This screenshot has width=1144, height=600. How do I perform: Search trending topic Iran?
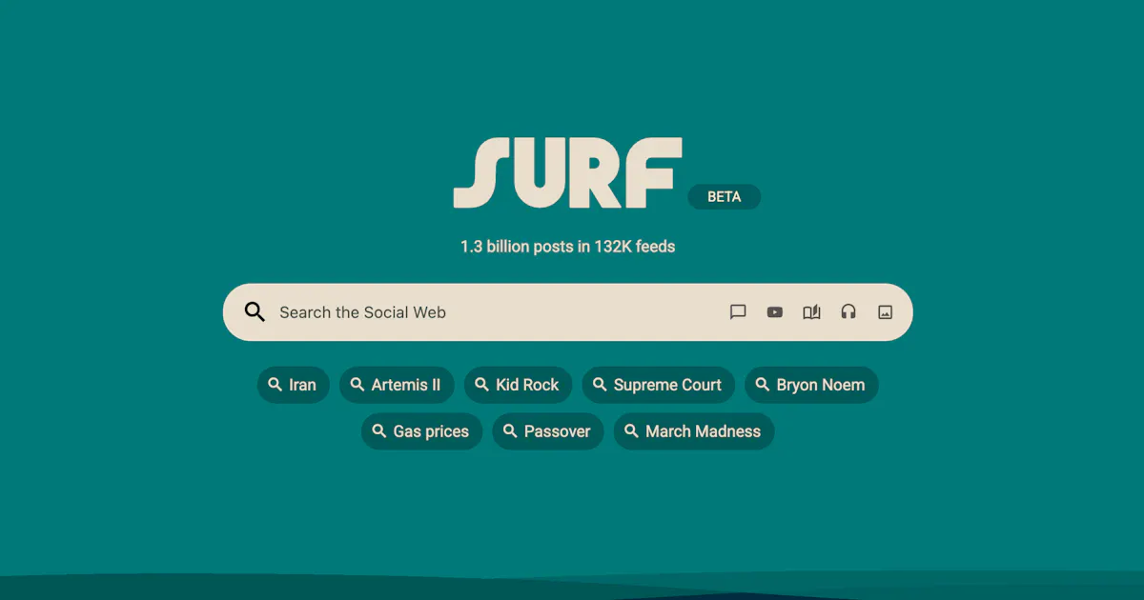tap(294, 385)
